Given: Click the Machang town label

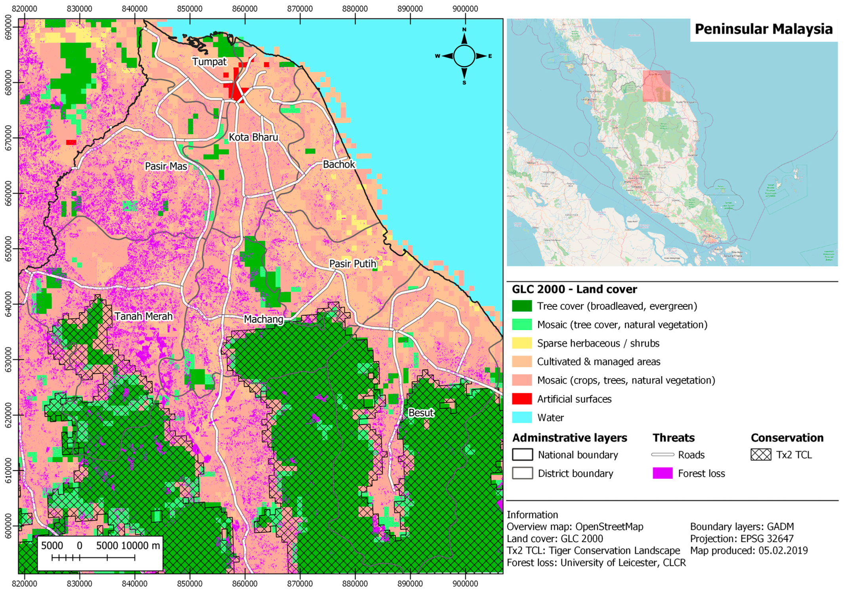Looking at the screenshot, I should coord(264,319).
